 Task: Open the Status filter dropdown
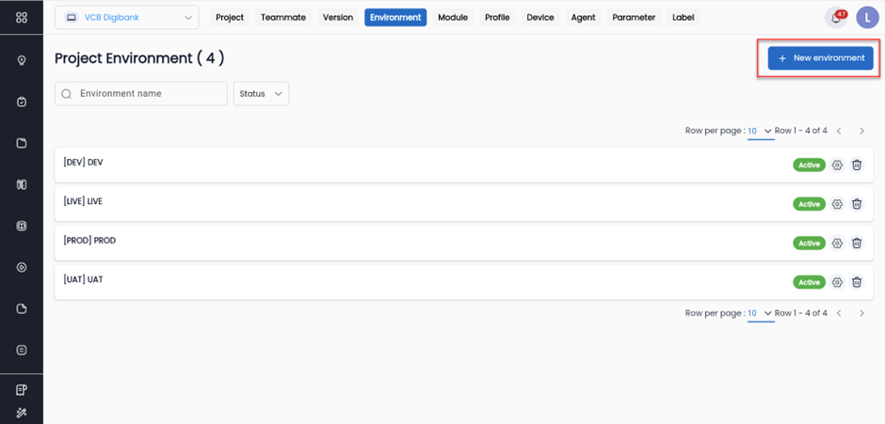point(261,94)
